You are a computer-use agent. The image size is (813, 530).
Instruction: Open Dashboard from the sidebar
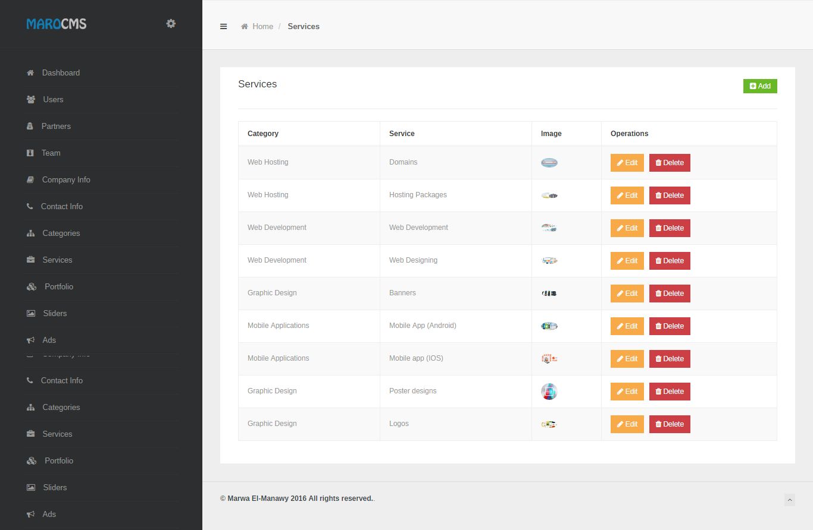click(x=61, y=72)
